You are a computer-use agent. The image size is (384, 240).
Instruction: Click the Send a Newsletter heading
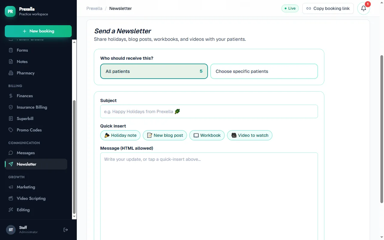tap(122, 31)
